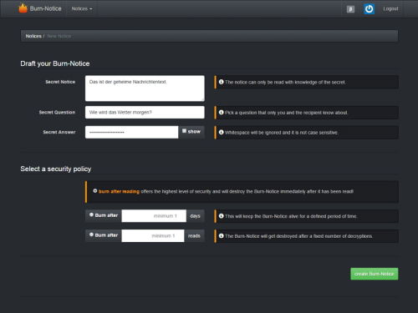Log out via the Logout link
The image size is (418, 313).
[x=390, y=8]
